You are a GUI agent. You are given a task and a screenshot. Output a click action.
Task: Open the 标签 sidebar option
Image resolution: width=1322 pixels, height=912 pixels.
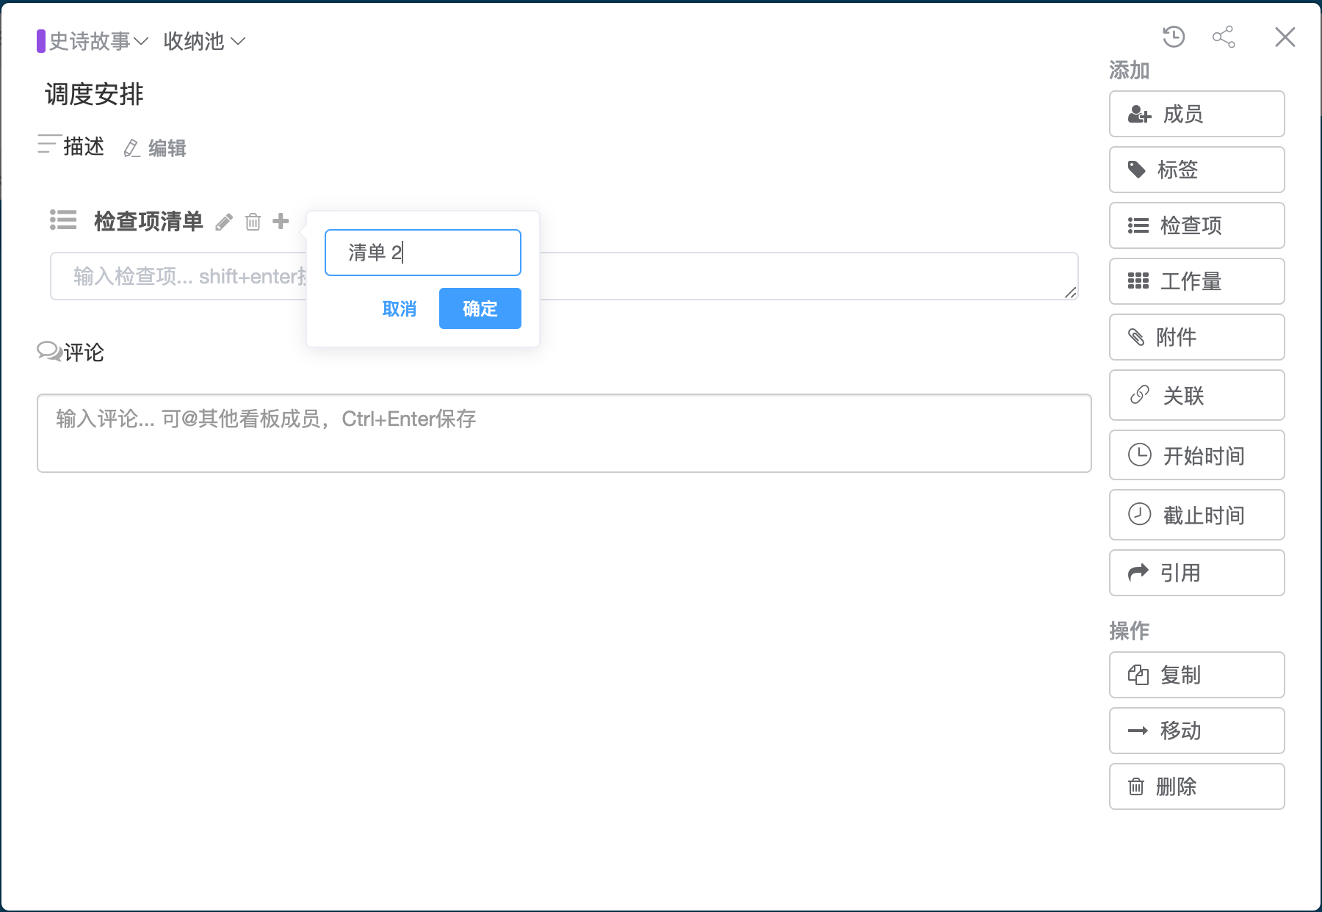tap(1196, 170)
